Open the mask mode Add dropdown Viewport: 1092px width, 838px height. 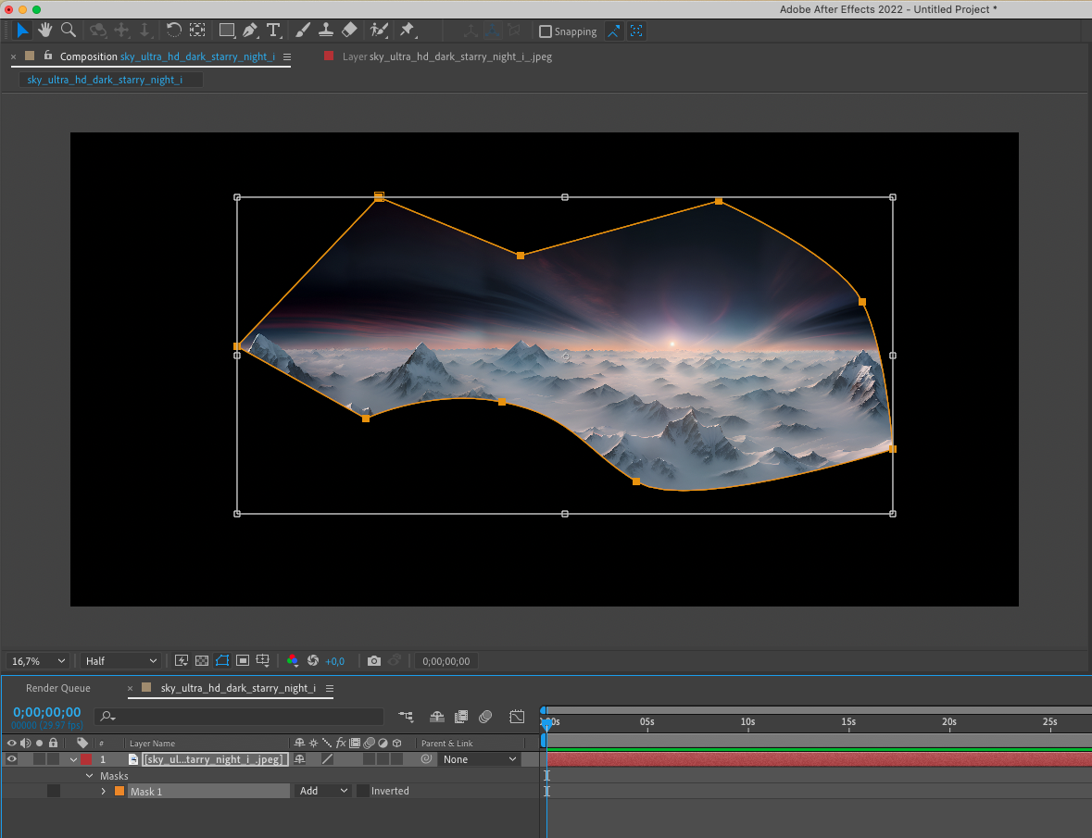(323, 791)
